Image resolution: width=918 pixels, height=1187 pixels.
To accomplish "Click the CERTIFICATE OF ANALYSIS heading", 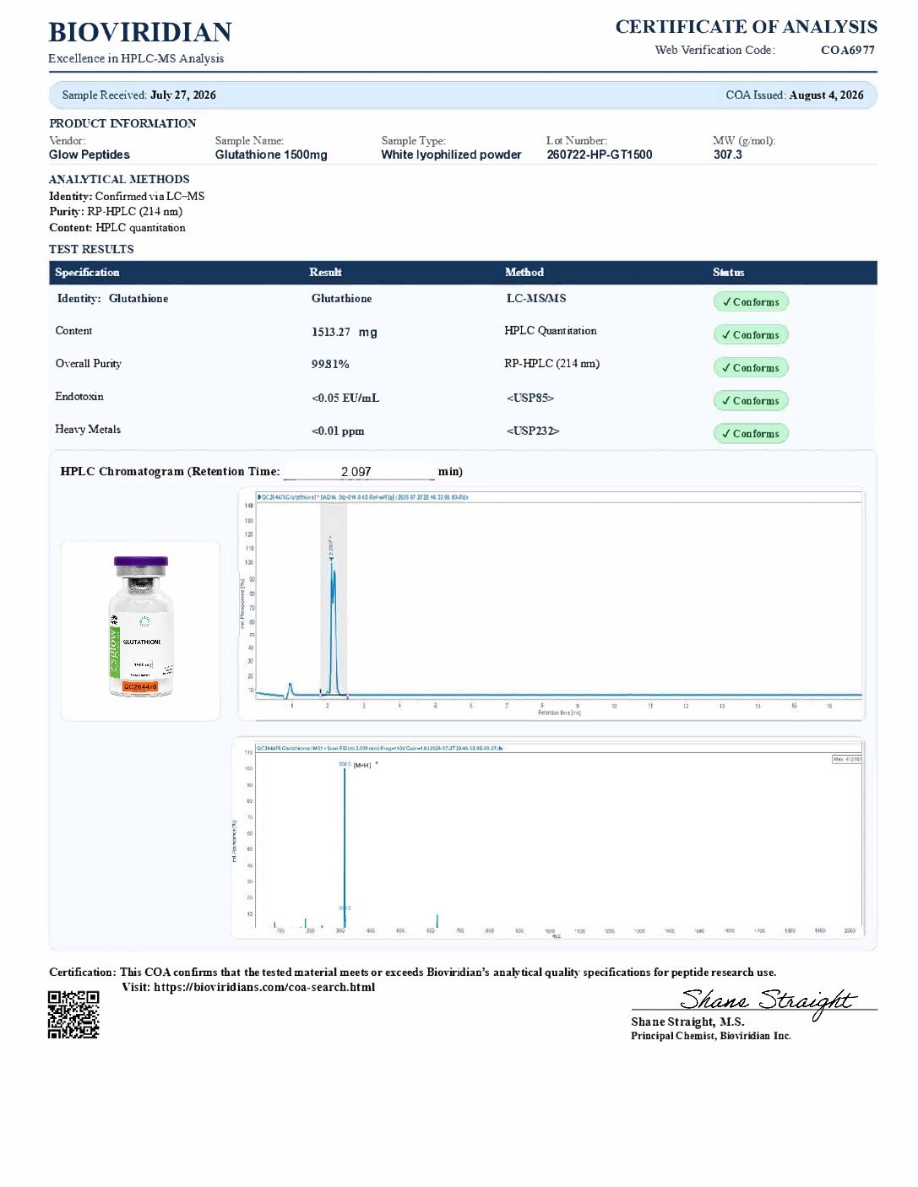I will 746,27.
